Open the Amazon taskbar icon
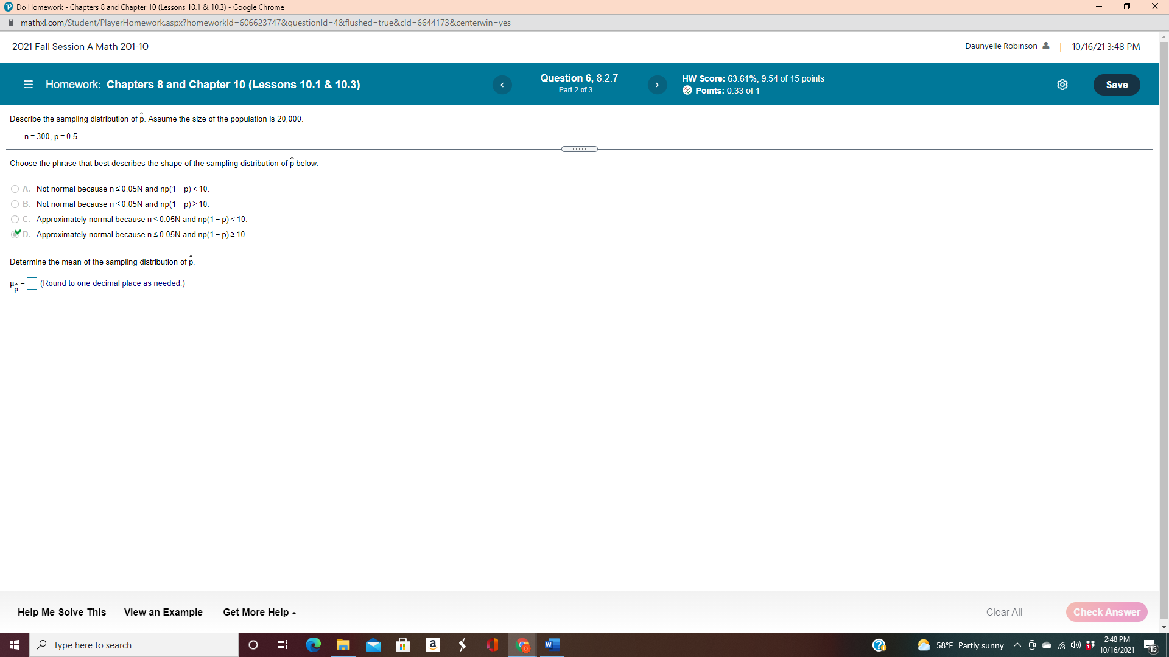The width and height of the screenshot is (1169, 657). point(433,645)
